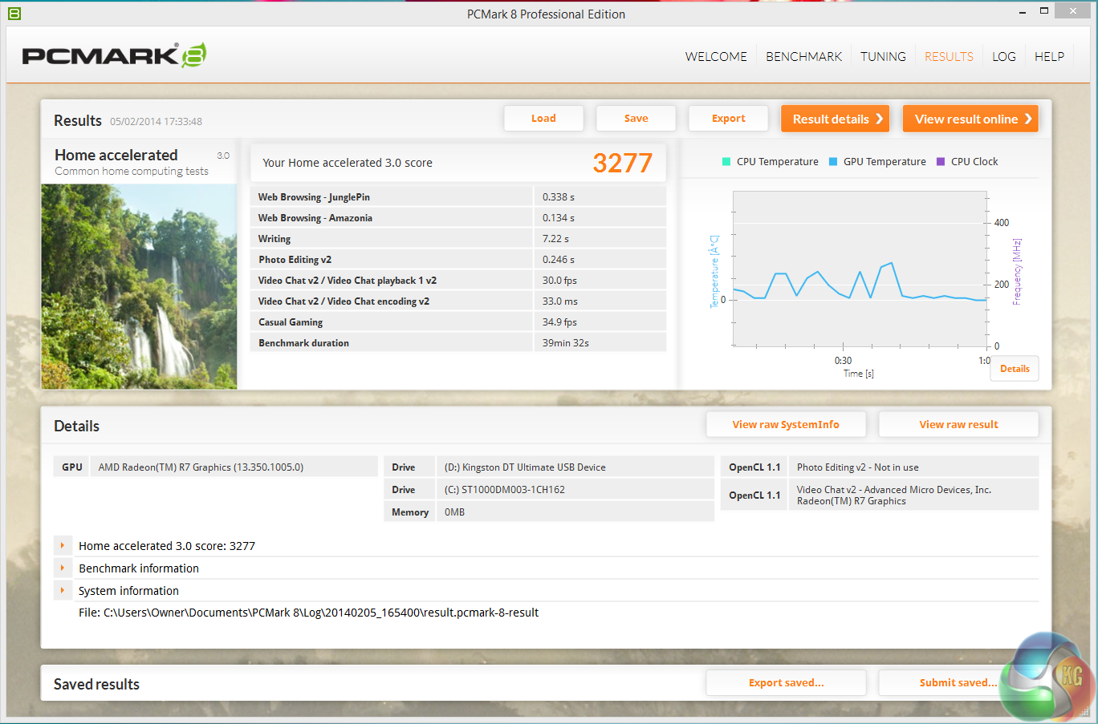Select the Benchmark duration row
This screenshot has height=724, width=1098.
pos(458,343)
